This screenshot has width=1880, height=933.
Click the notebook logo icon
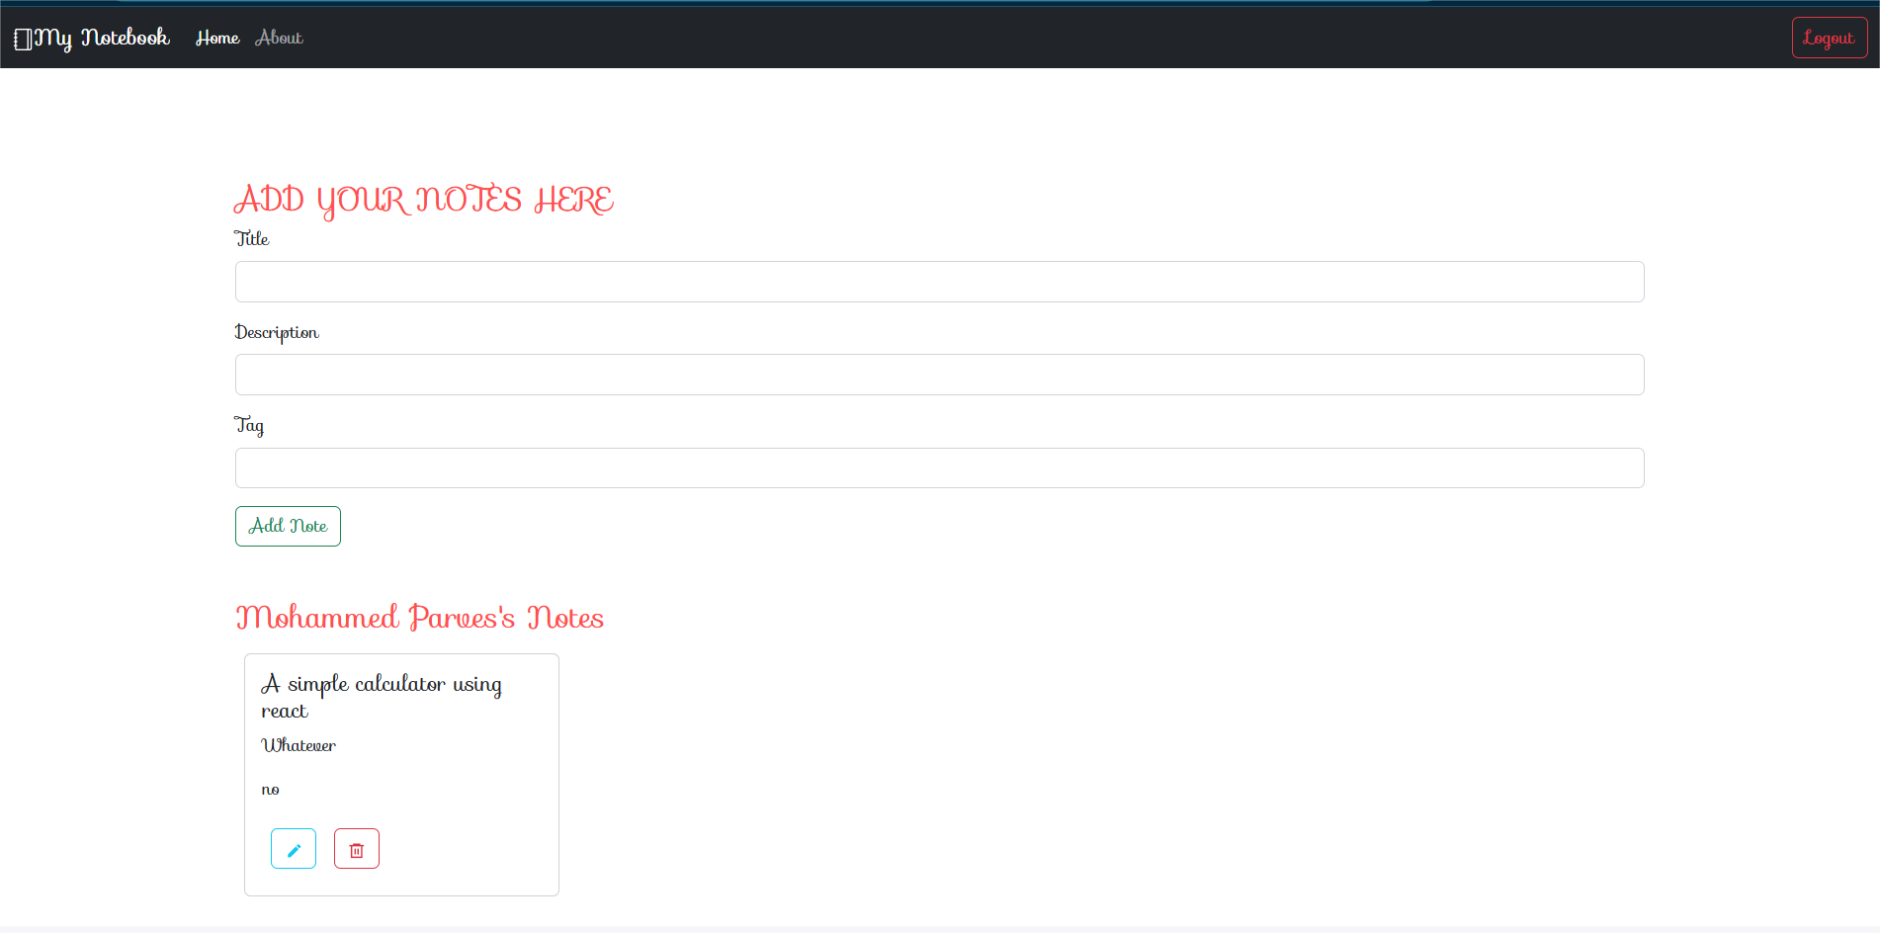click(23, 39)
